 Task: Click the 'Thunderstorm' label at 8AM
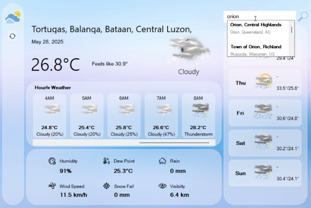(198, 134)
